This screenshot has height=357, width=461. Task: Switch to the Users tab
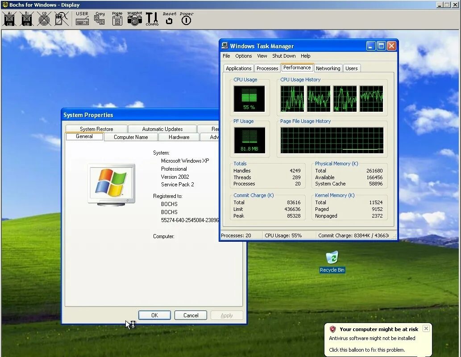tap(352, 68)
